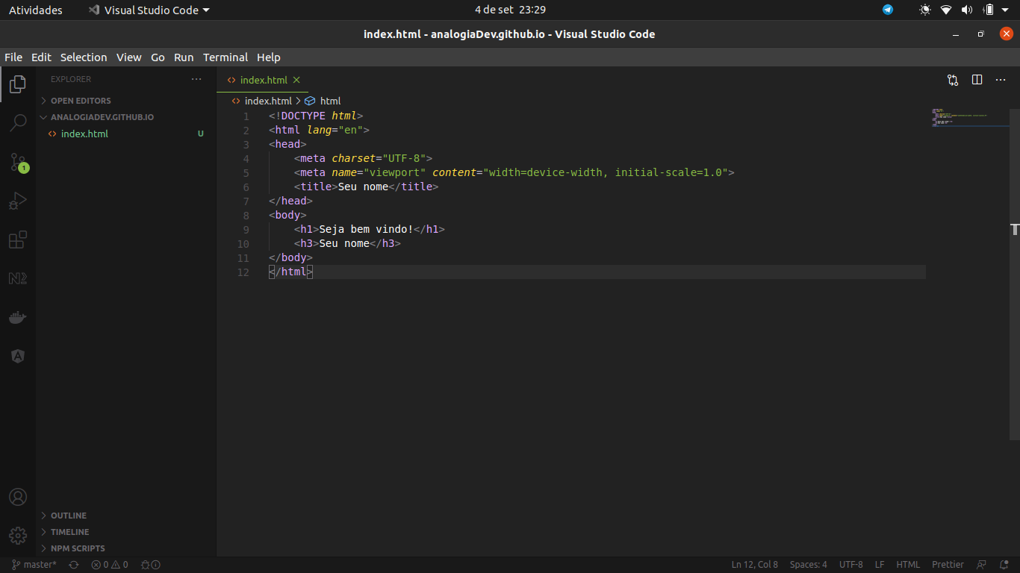Click the DOCTYPE declaration on line 1
This screenshot has width=1020, height=573.
coord(316,116)
